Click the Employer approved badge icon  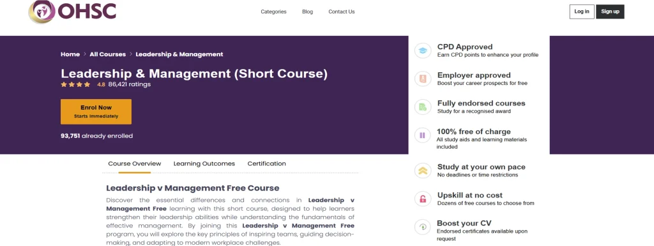coord(423,79)
